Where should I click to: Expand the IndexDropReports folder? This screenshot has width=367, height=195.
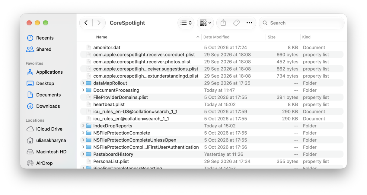click(x=83, y=126)
